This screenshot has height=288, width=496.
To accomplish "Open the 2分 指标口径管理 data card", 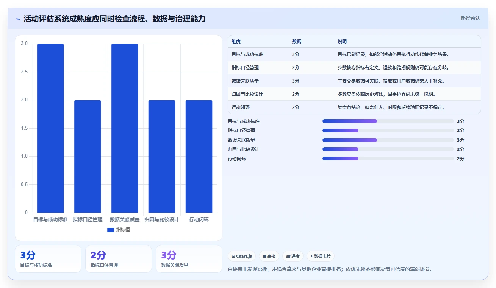I will pyautogui.click(x=119, y=259).
